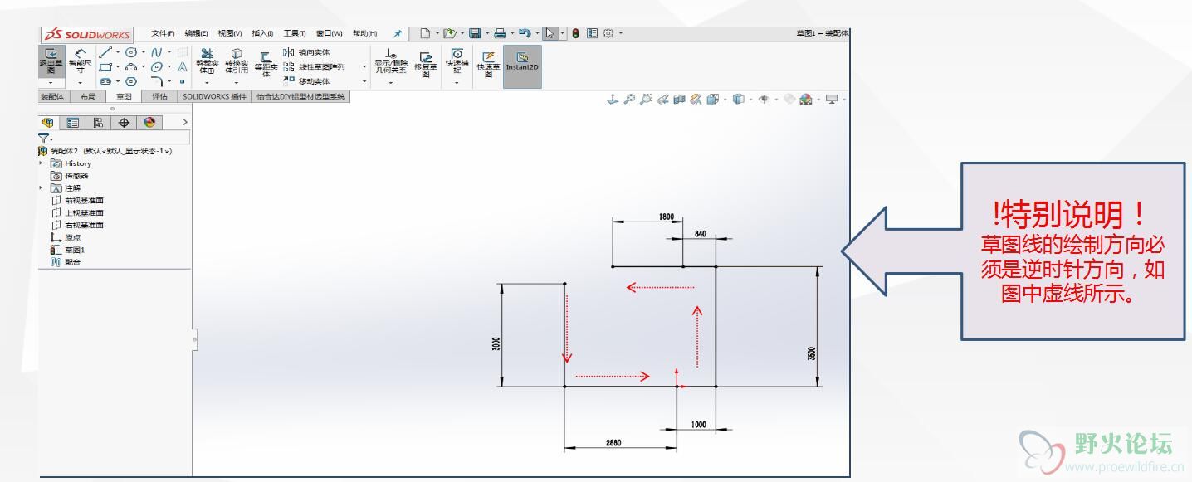Select the Arc sketch tool
The height and width of the screenshot is (482, 1192).
(x=130, y=67)
